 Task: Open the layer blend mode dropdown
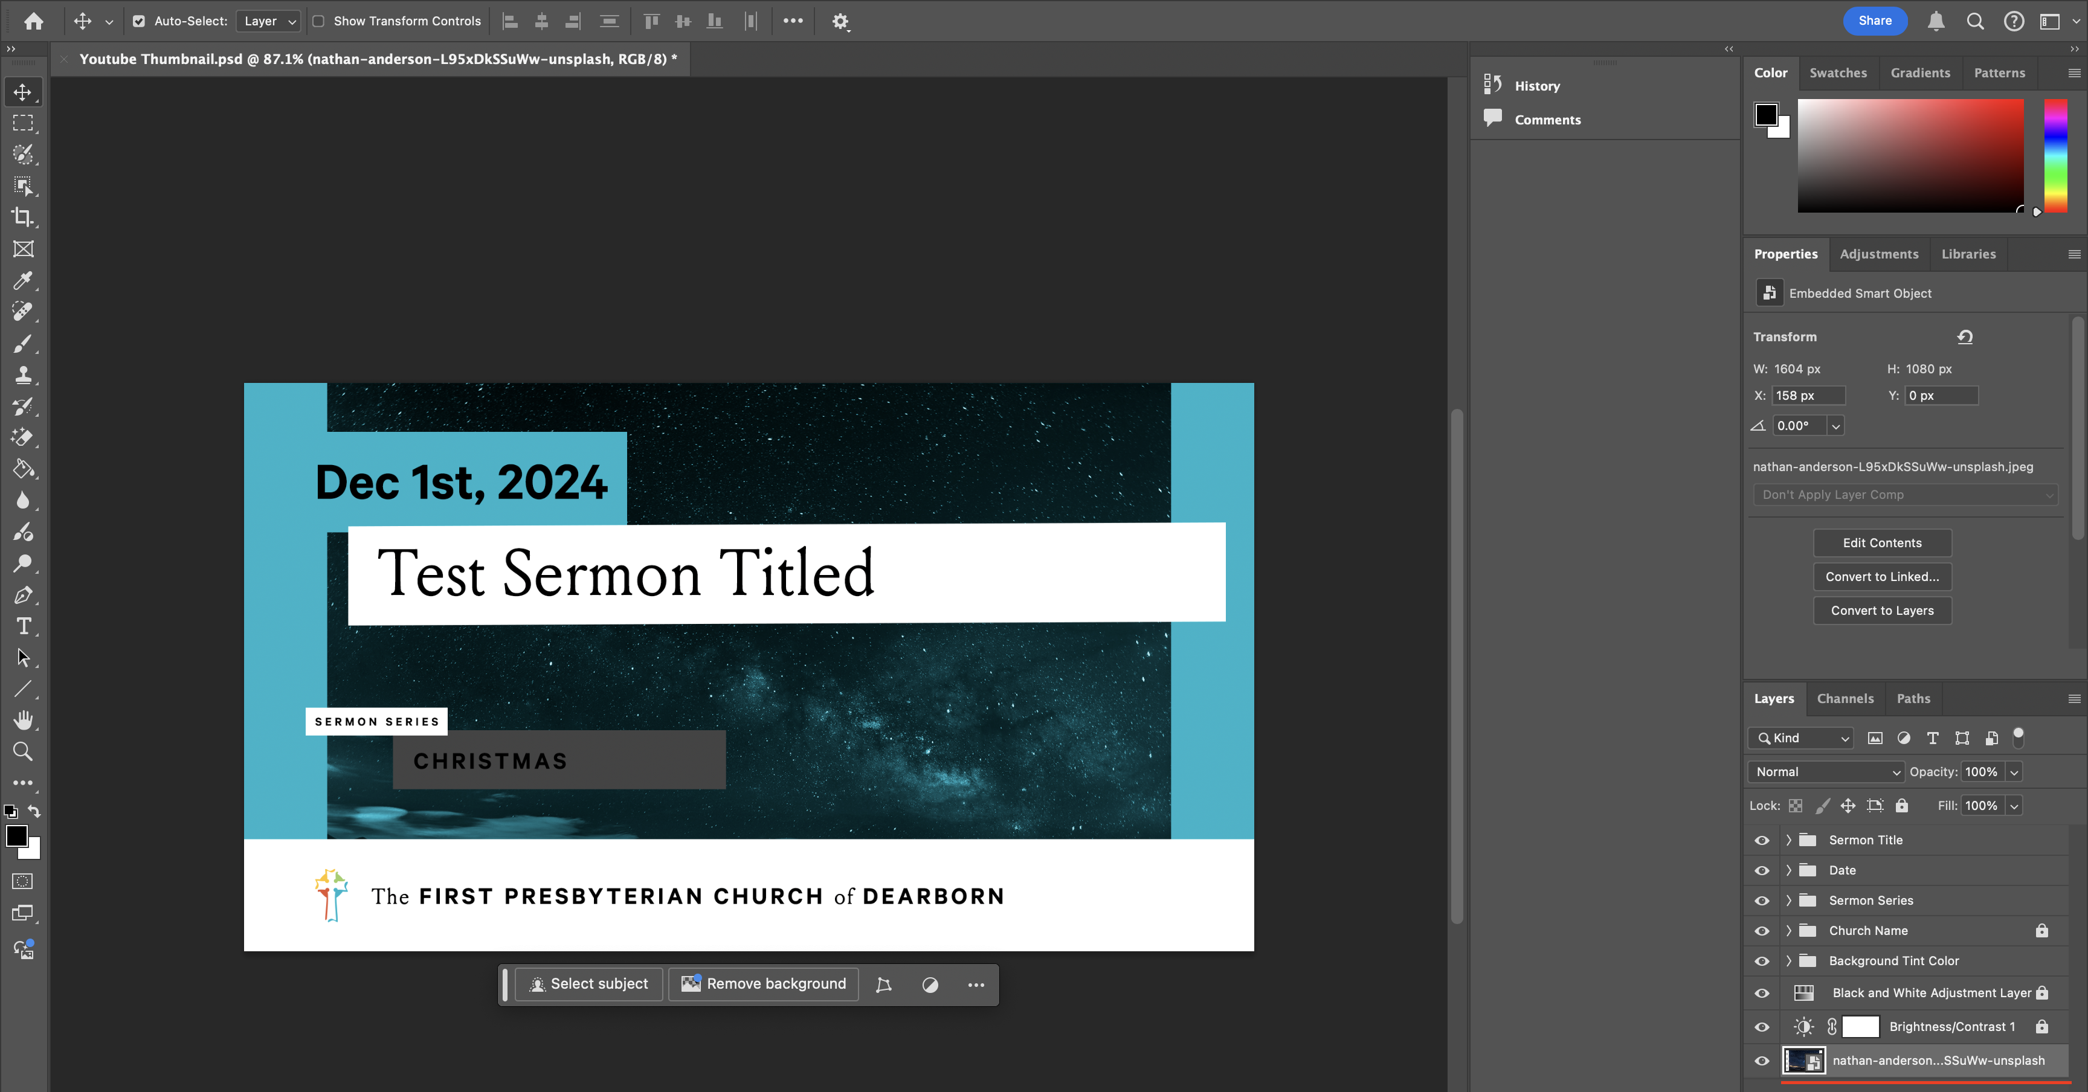point(1825,771)
